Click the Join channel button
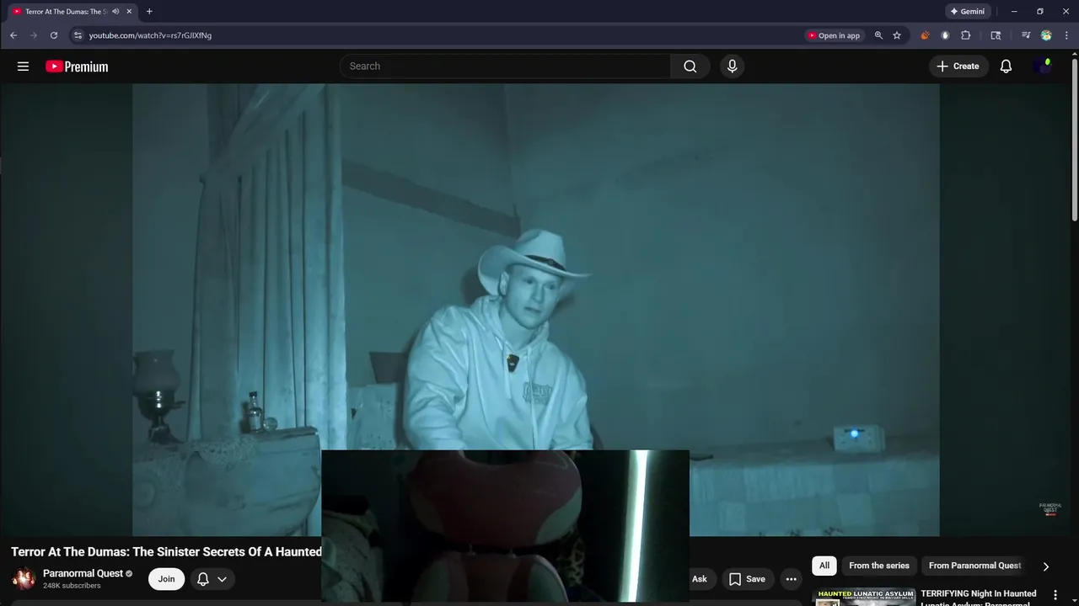This screenshot has height=606, width=1079. [167, 579]
